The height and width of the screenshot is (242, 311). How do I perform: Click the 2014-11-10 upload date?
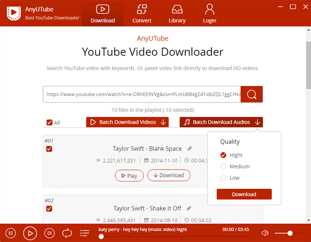coord(164,160)
